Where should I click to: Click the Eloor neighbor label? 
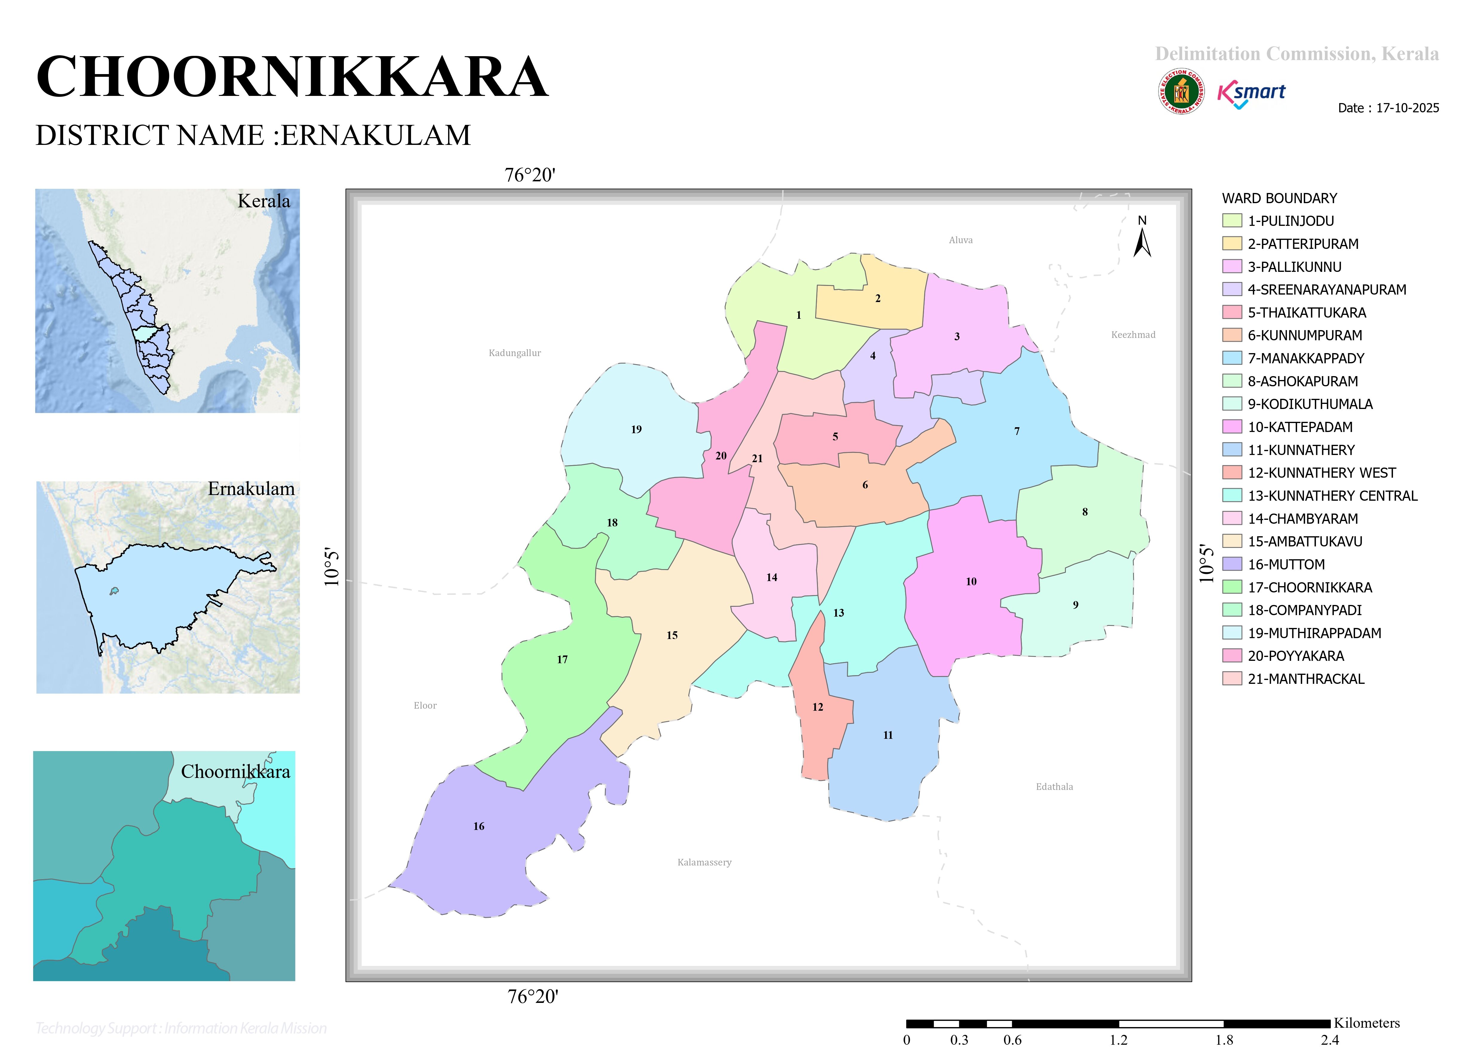tap(425, 705)
